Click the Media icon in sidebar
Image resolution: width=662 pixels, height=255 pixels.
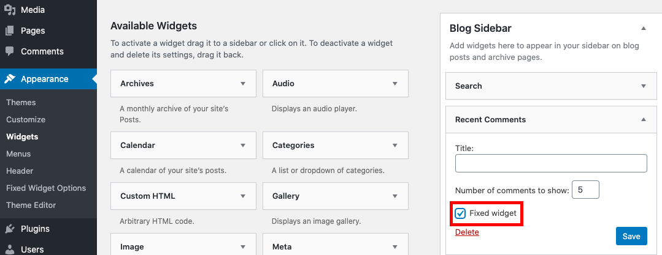pos(10,10)
